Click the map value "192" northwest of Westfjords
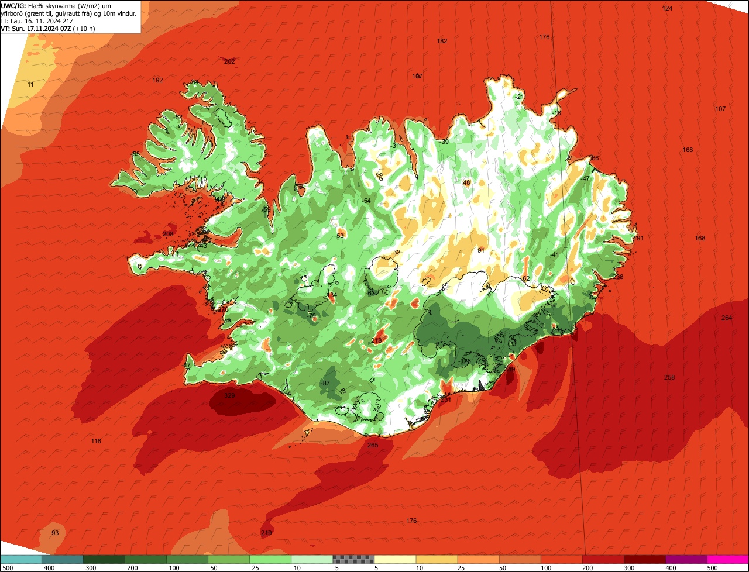Viewport: 749px width, 572px height. 157,80
